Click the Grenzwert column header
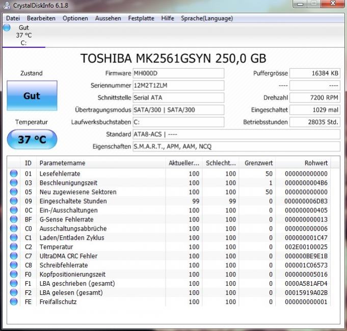347x331 pixels. pyautogui.click(x=257, y=163)
